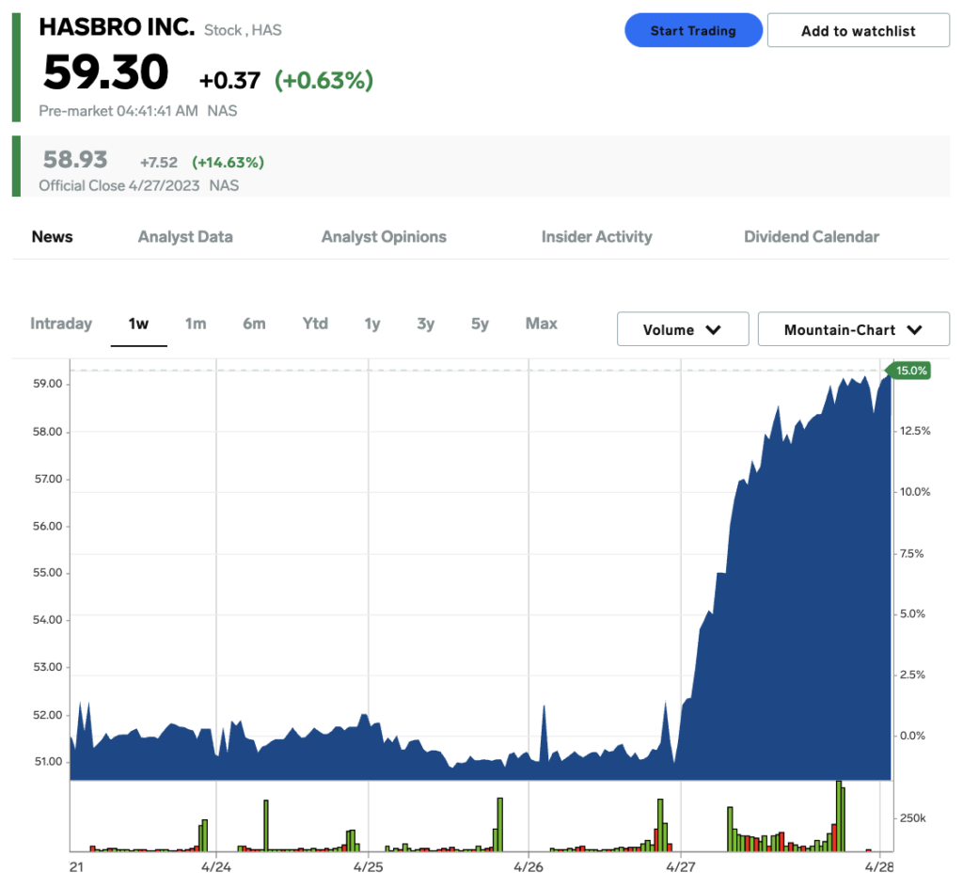Click the +0.63% change value

click(324, 81)
